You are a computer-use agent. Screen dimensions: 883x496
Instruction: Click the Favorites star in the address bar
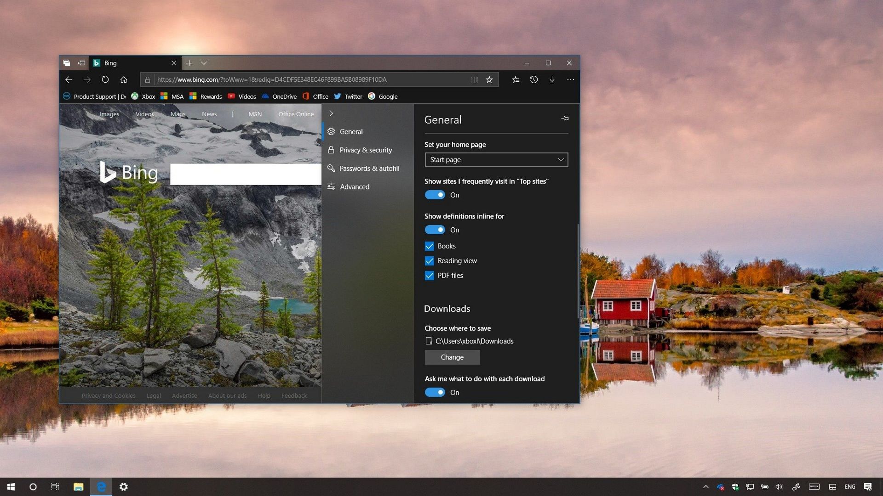[x=489, y=79]
